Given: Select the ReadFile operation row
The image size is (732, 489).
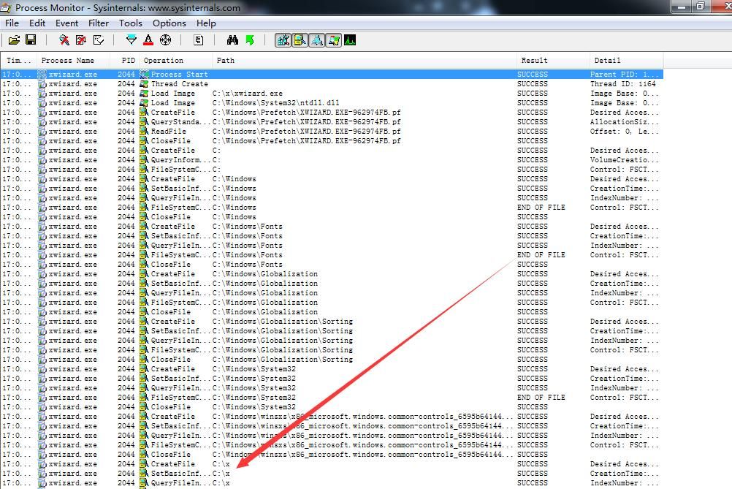Looking at the screenshot, I should pyautogui.click(x=332, y=132).
